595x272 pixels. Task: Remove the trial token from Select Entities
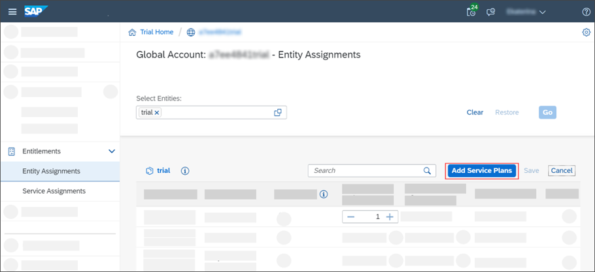[x=157, y=112]
